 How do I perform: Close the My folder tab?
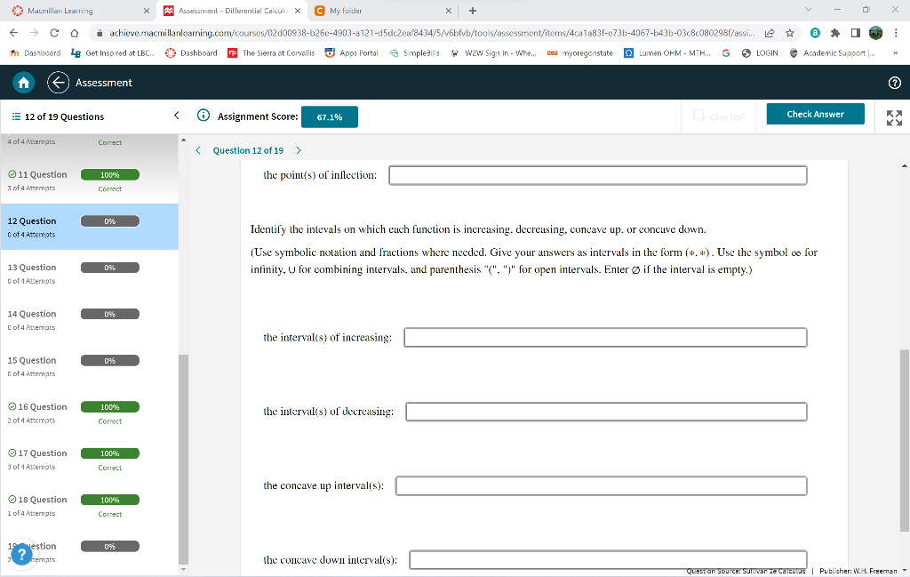[x=448, y=11]
